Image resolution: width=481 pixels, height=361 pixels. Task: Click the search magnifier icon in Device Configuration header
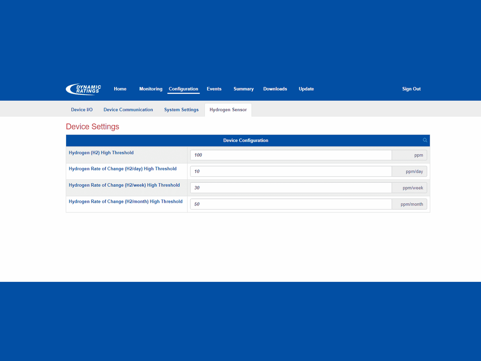pos(425,140)
